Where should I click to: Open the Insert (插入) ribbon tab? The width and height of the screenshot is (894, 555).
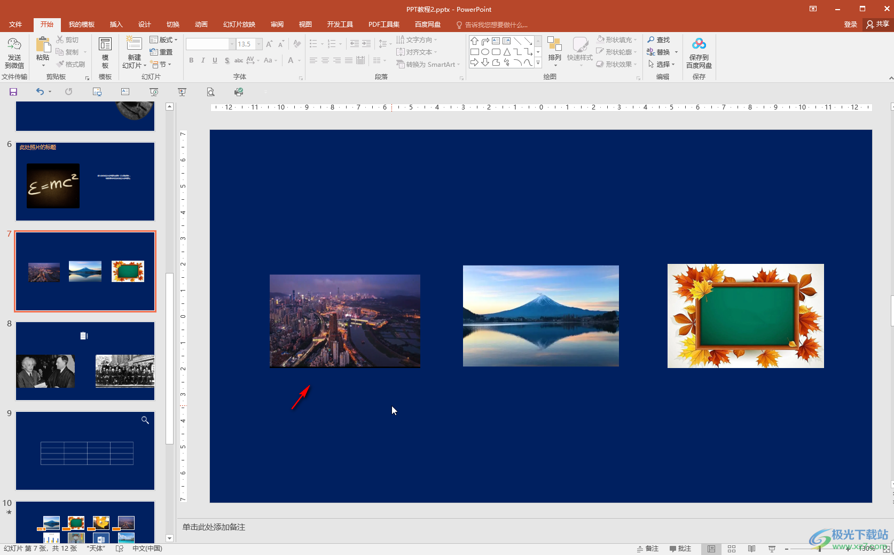tap(116, 25)
